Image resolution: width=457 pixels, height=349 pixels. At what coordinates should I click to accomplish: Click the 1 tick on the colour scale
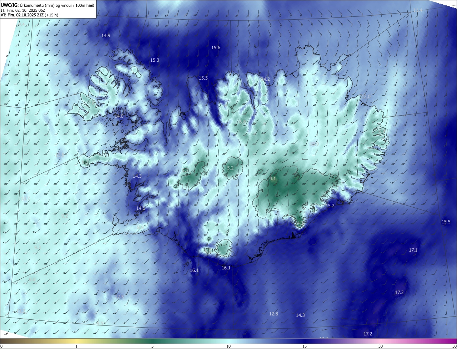tap(76, 346)
